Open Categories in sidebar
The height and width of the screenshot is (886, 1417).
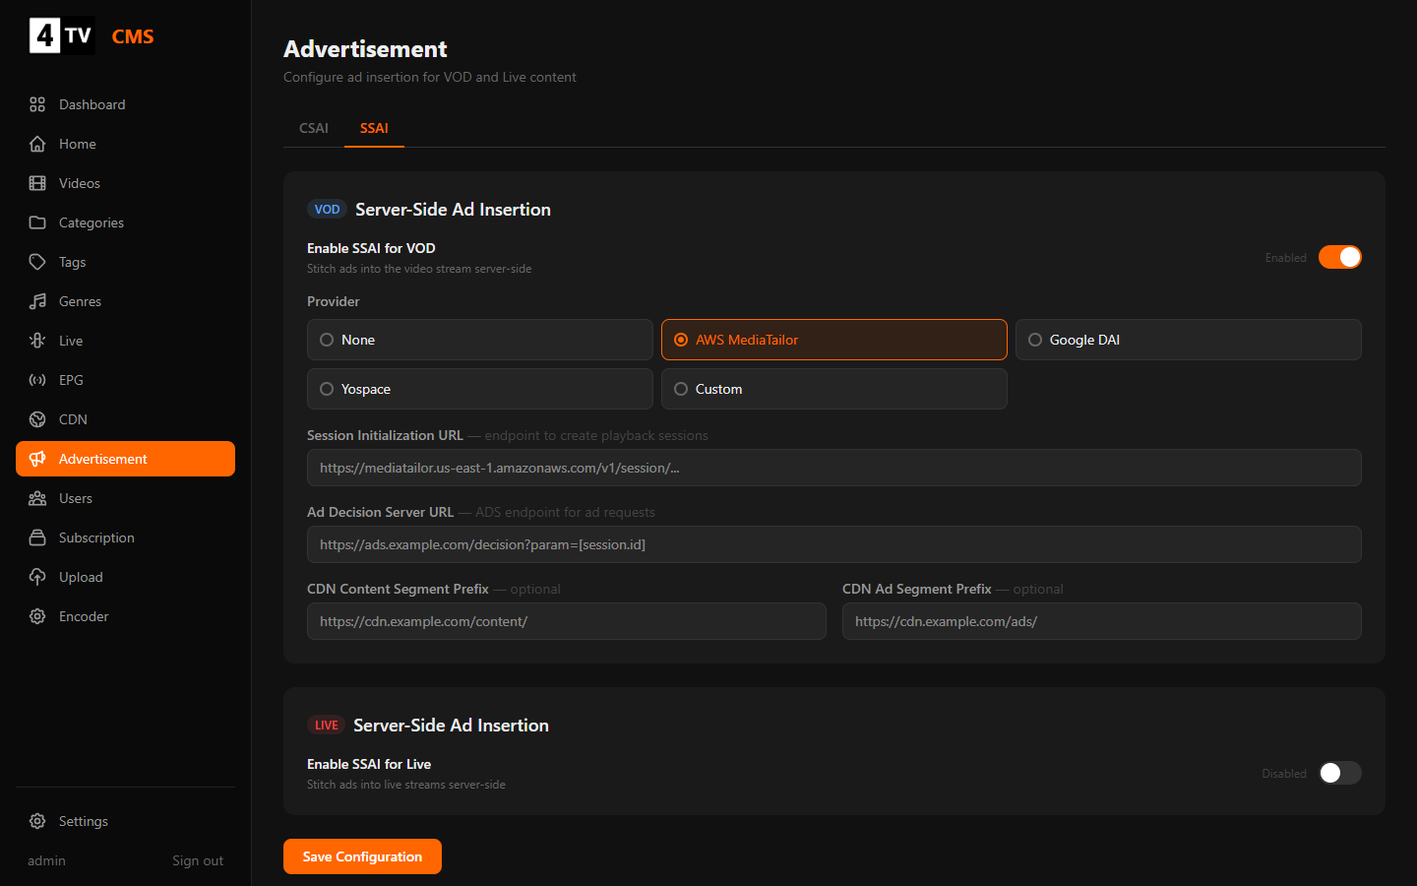point(92,222)
